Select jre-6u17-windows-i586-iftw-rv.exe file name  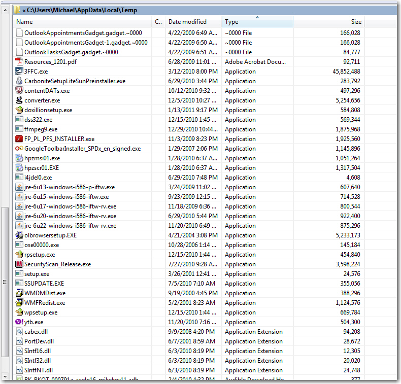(x=71, y=206)
